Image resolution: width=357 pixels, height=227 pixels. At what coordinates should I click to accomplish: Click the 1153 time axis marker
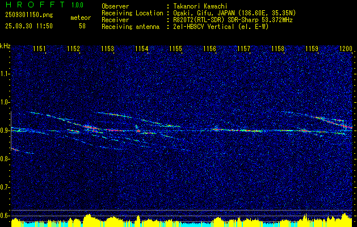pos(107,48)
